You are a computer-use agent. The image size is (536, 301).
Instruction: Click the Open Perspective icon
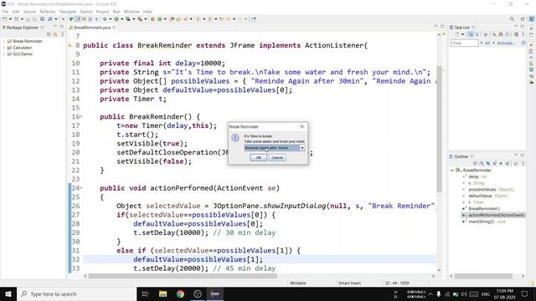(523, 18)
